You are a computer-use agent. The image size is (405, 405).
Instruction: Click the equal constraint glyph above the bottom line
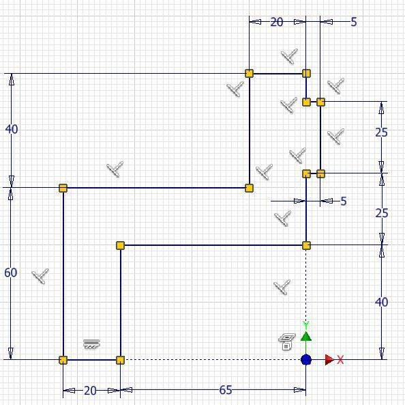coord(91,344)
